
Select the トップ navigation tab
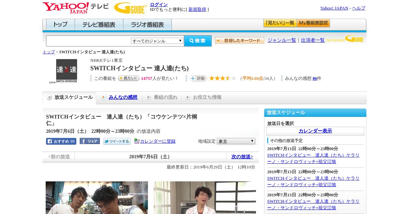click(60, 25)
